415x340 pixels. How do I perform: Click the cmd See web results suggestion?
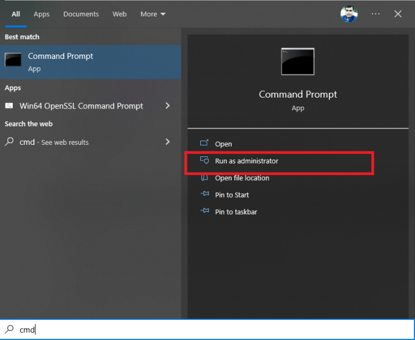point(55,142)
